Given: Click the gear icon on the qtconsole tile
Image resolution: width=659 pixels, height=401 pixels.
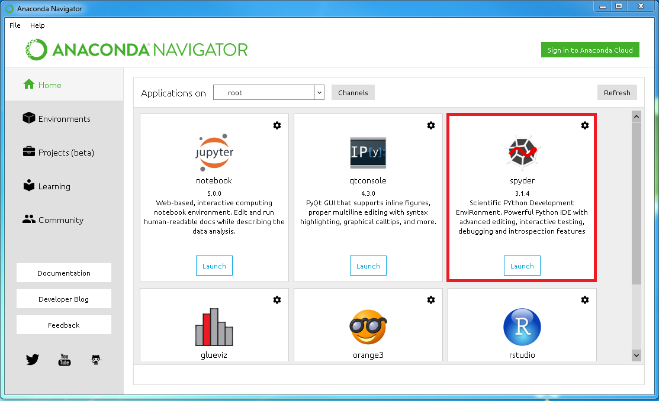Looking at the screenshot, I should pos(431,125).
